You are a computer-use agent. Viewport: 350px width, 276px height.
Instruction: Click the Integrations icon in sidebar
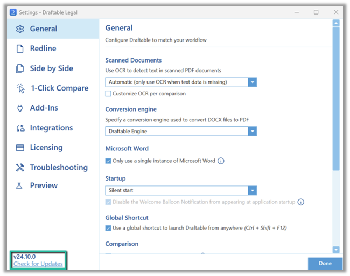click(20, 128)
